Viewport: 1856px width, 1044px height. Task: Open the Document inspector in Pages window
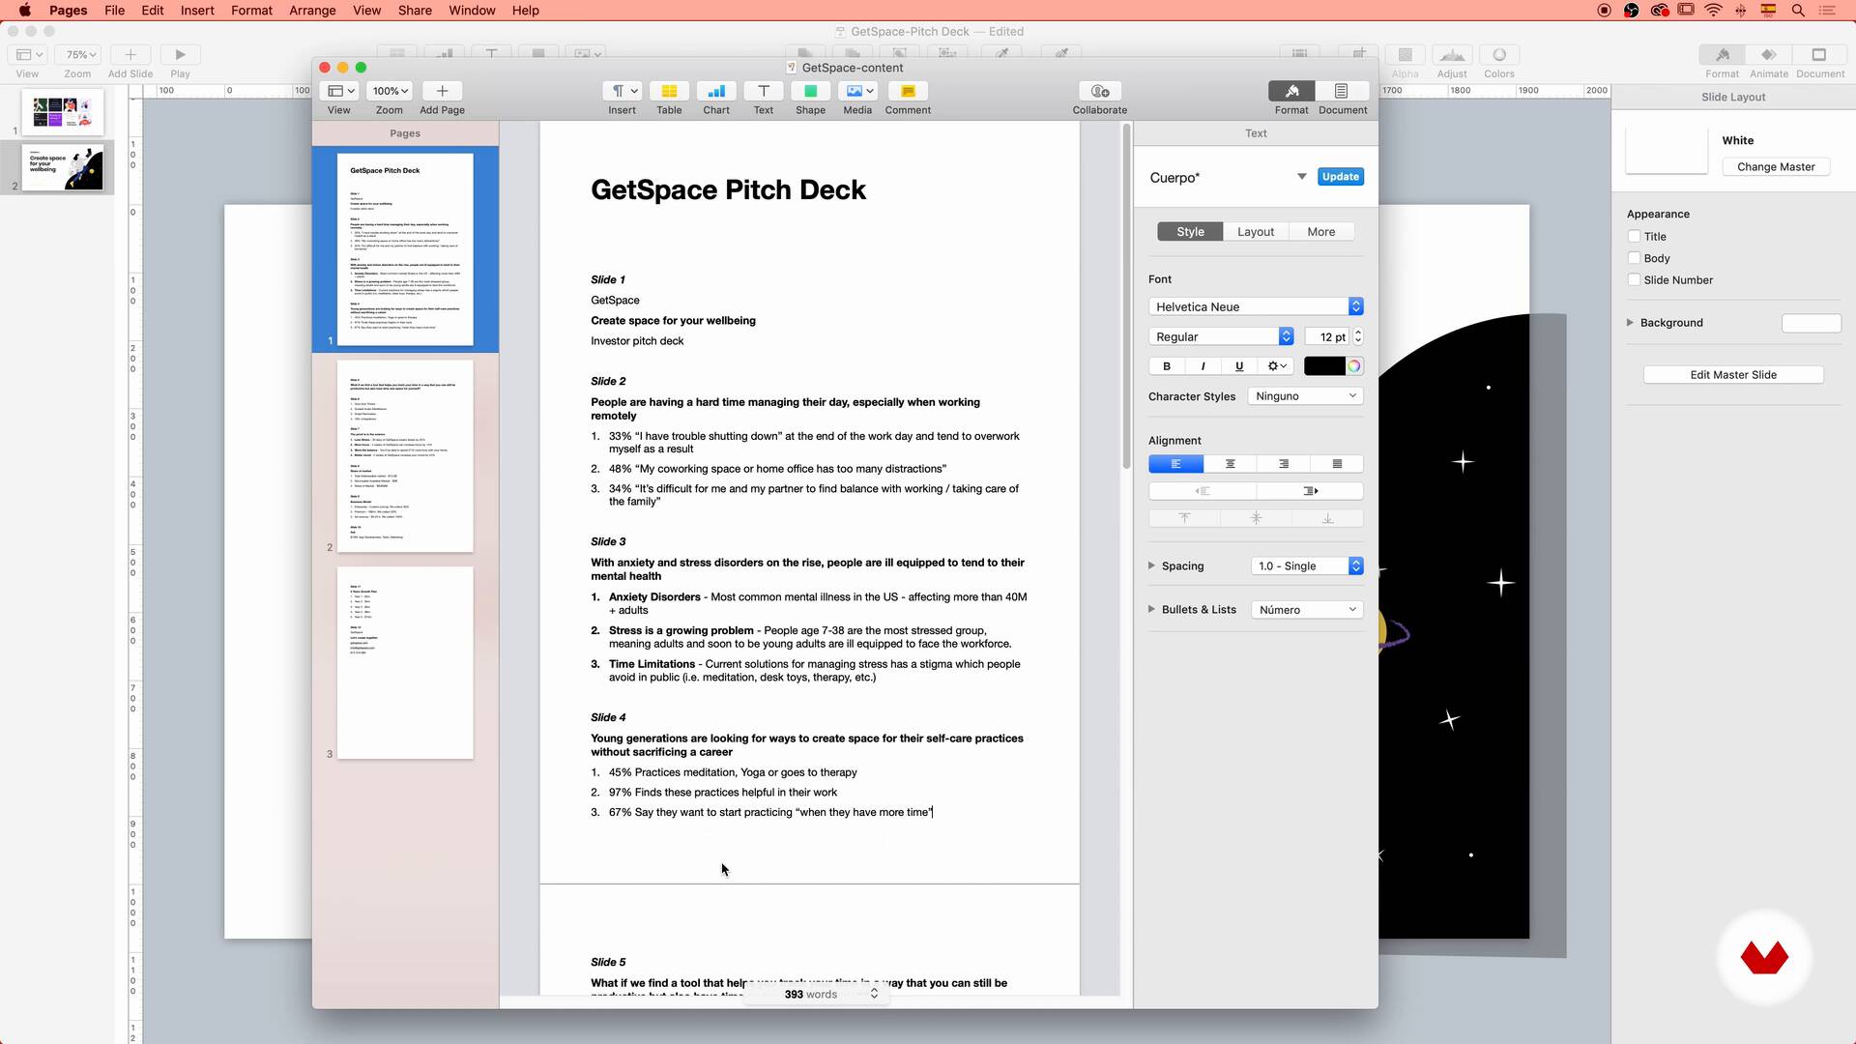[1342, 91]
